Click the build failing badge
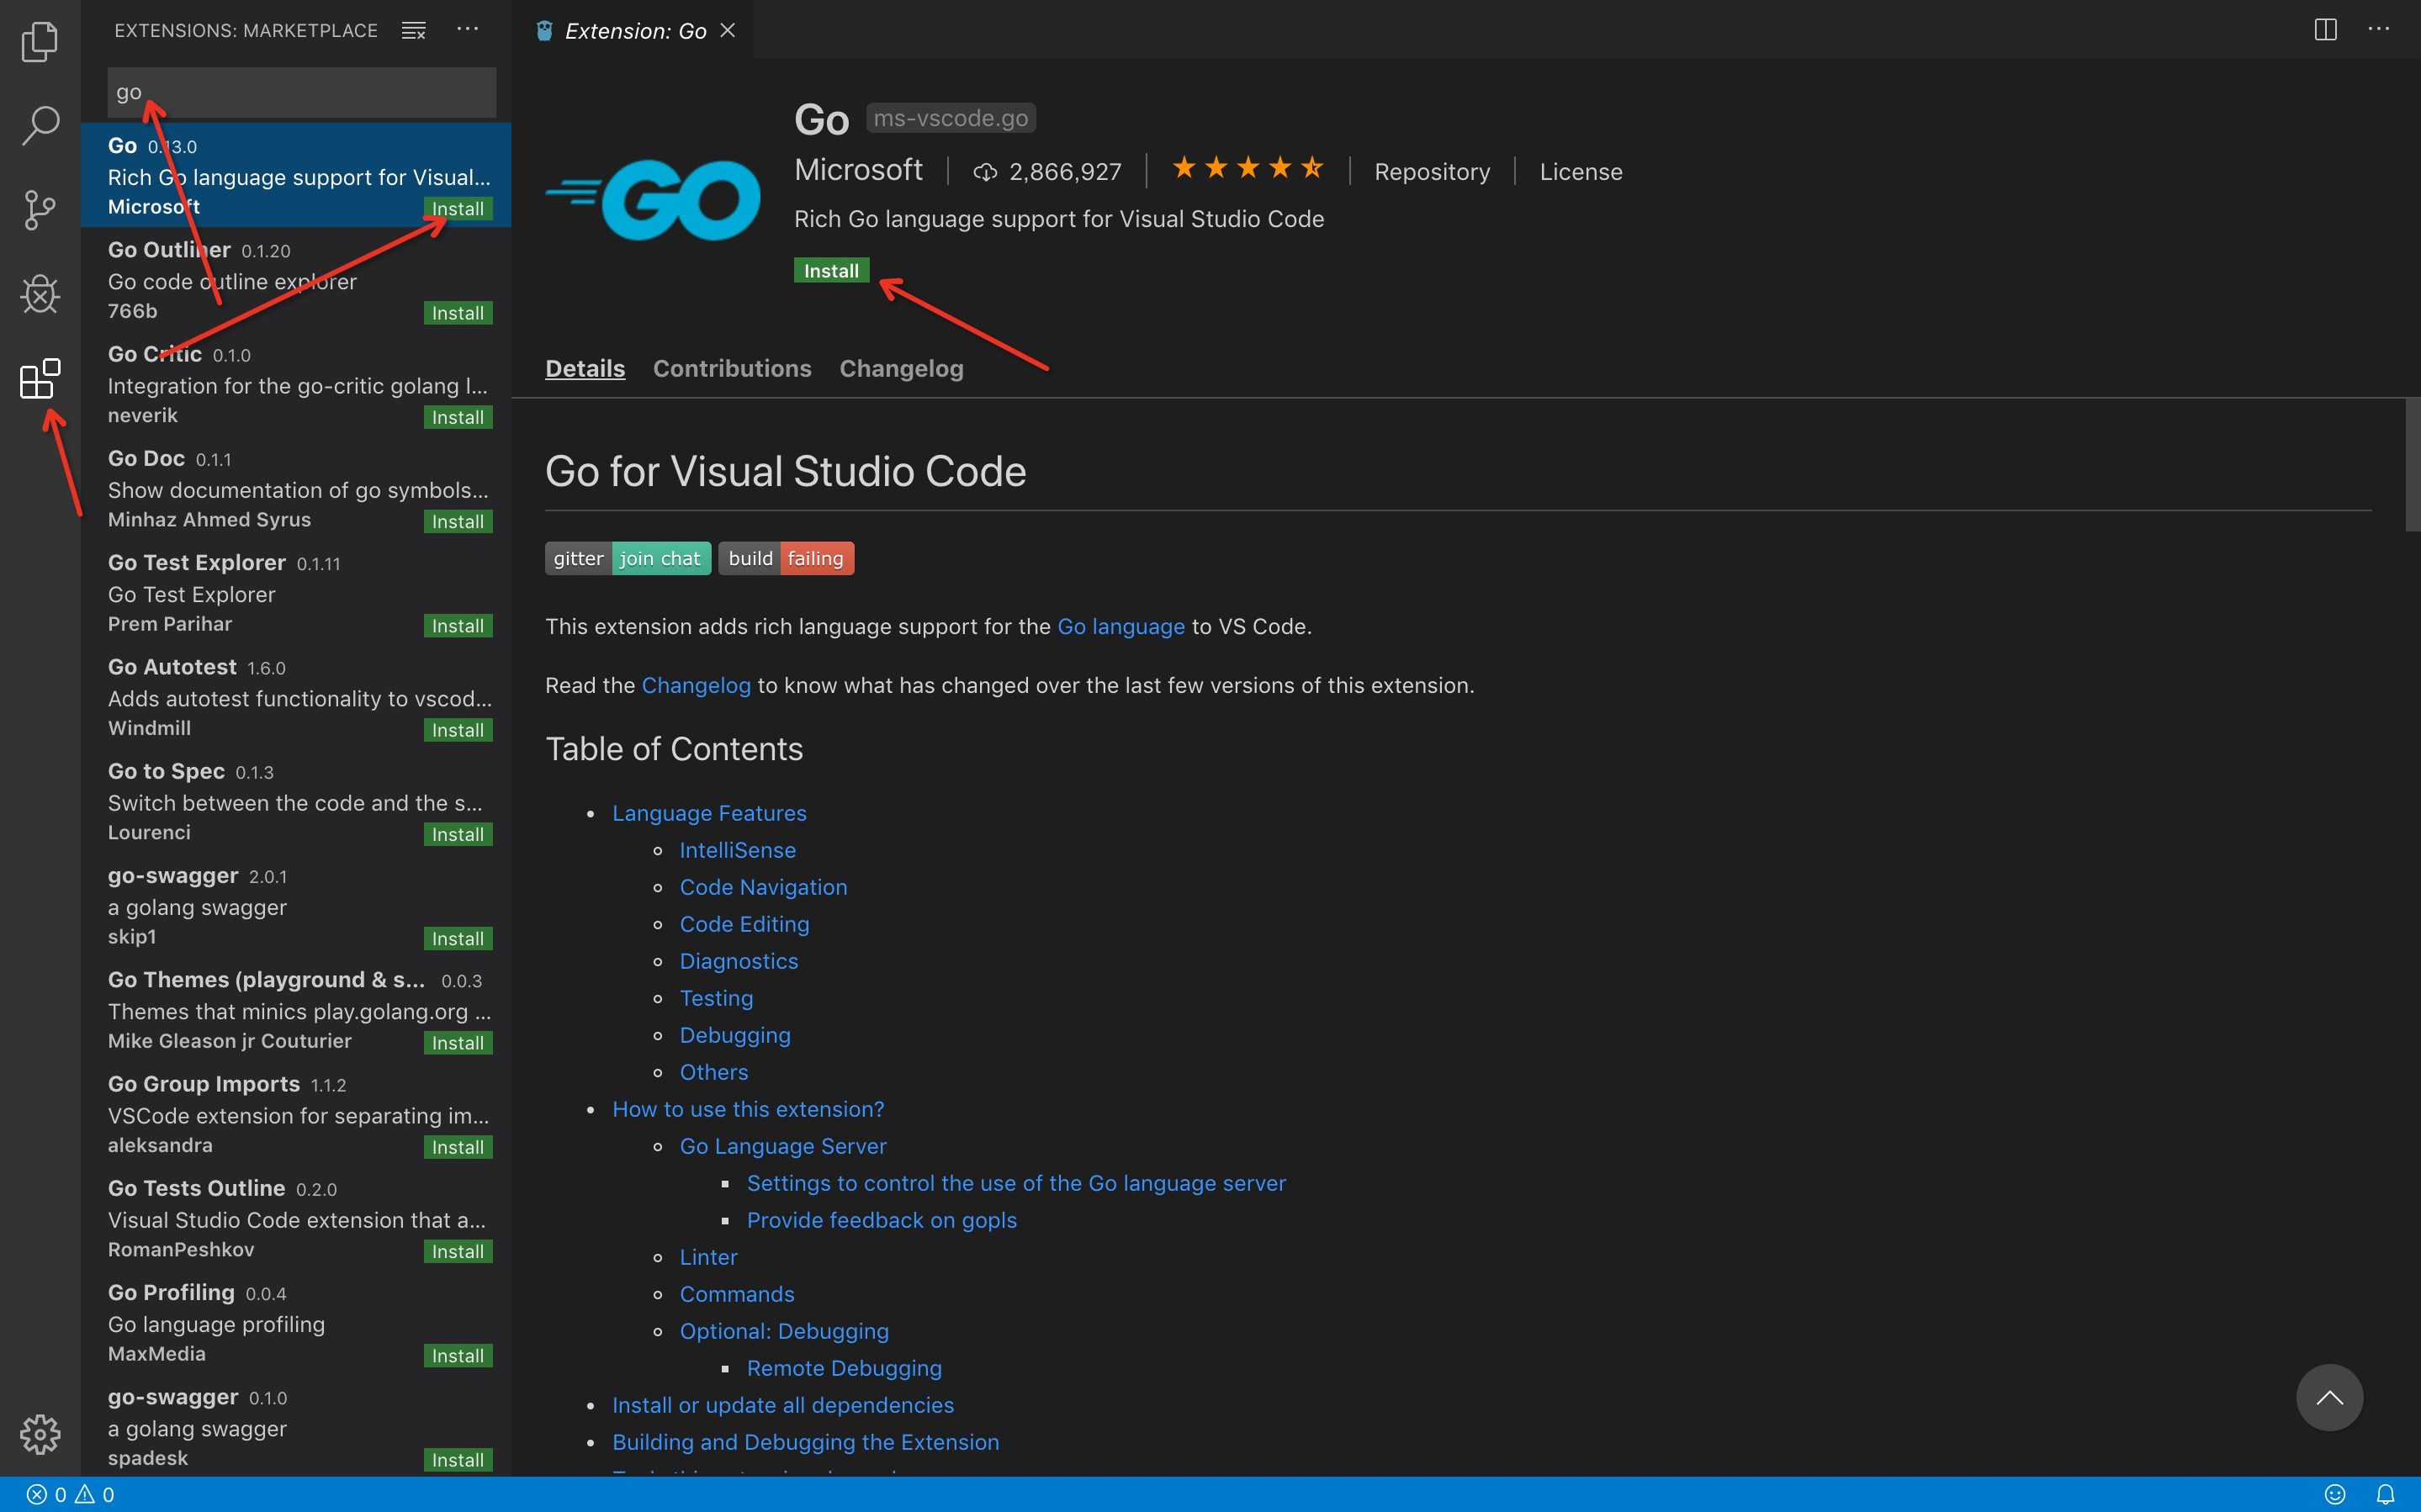 pyautogui.click(x=786, y=558)
